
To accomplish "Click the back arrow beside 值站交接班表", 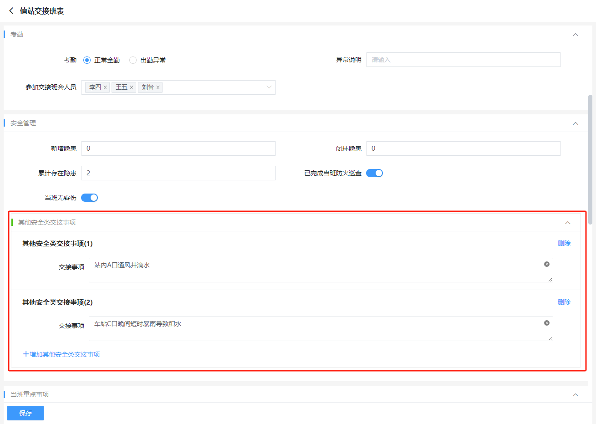I will pos(11,10).
